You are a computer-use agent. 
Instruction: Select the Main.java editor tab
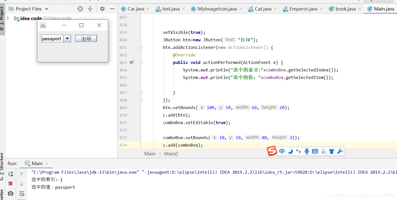coord(381,9)
